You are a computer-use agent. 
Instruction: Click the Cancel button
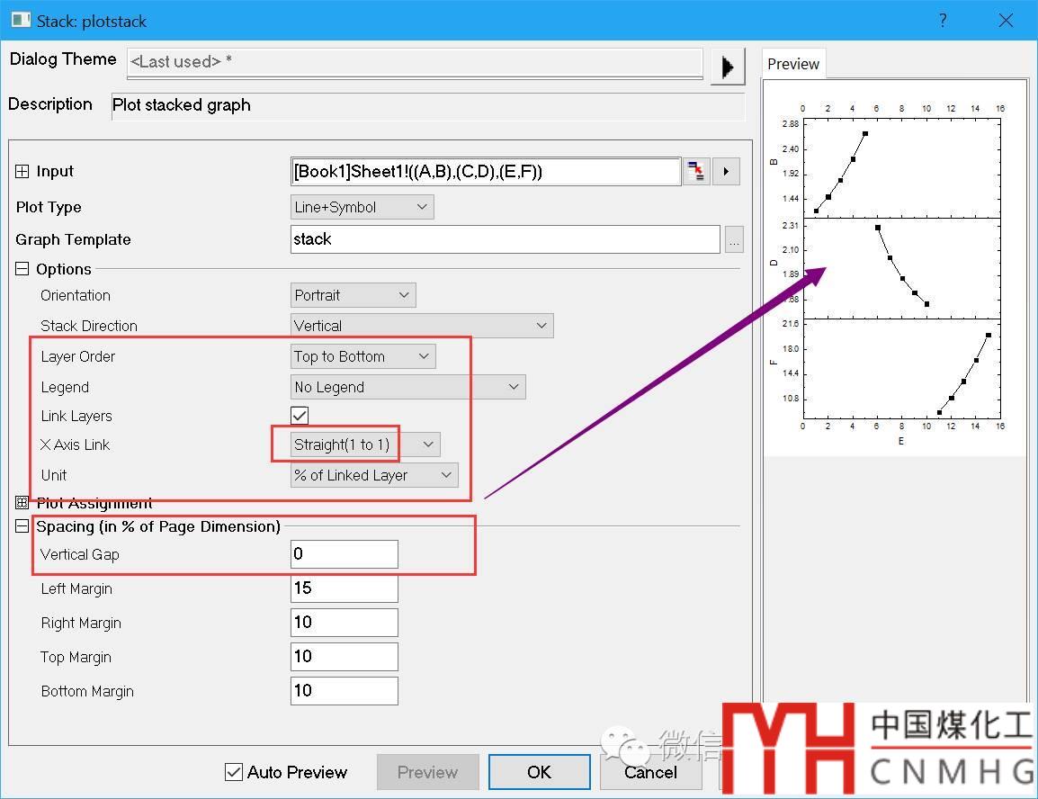pos(650,772)
